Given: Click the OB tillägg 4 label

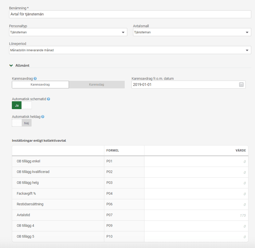Looking at the screenshot, I should [x=25, y=226].
